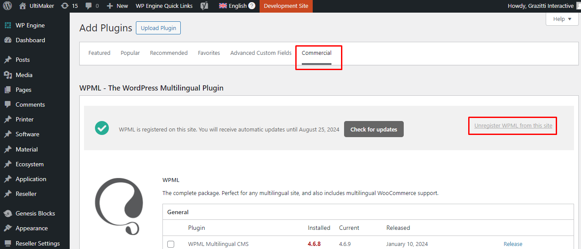Viewport: 581px width, 249px height.
Task: Click the Media library icon
Action: tap(8, 75)
